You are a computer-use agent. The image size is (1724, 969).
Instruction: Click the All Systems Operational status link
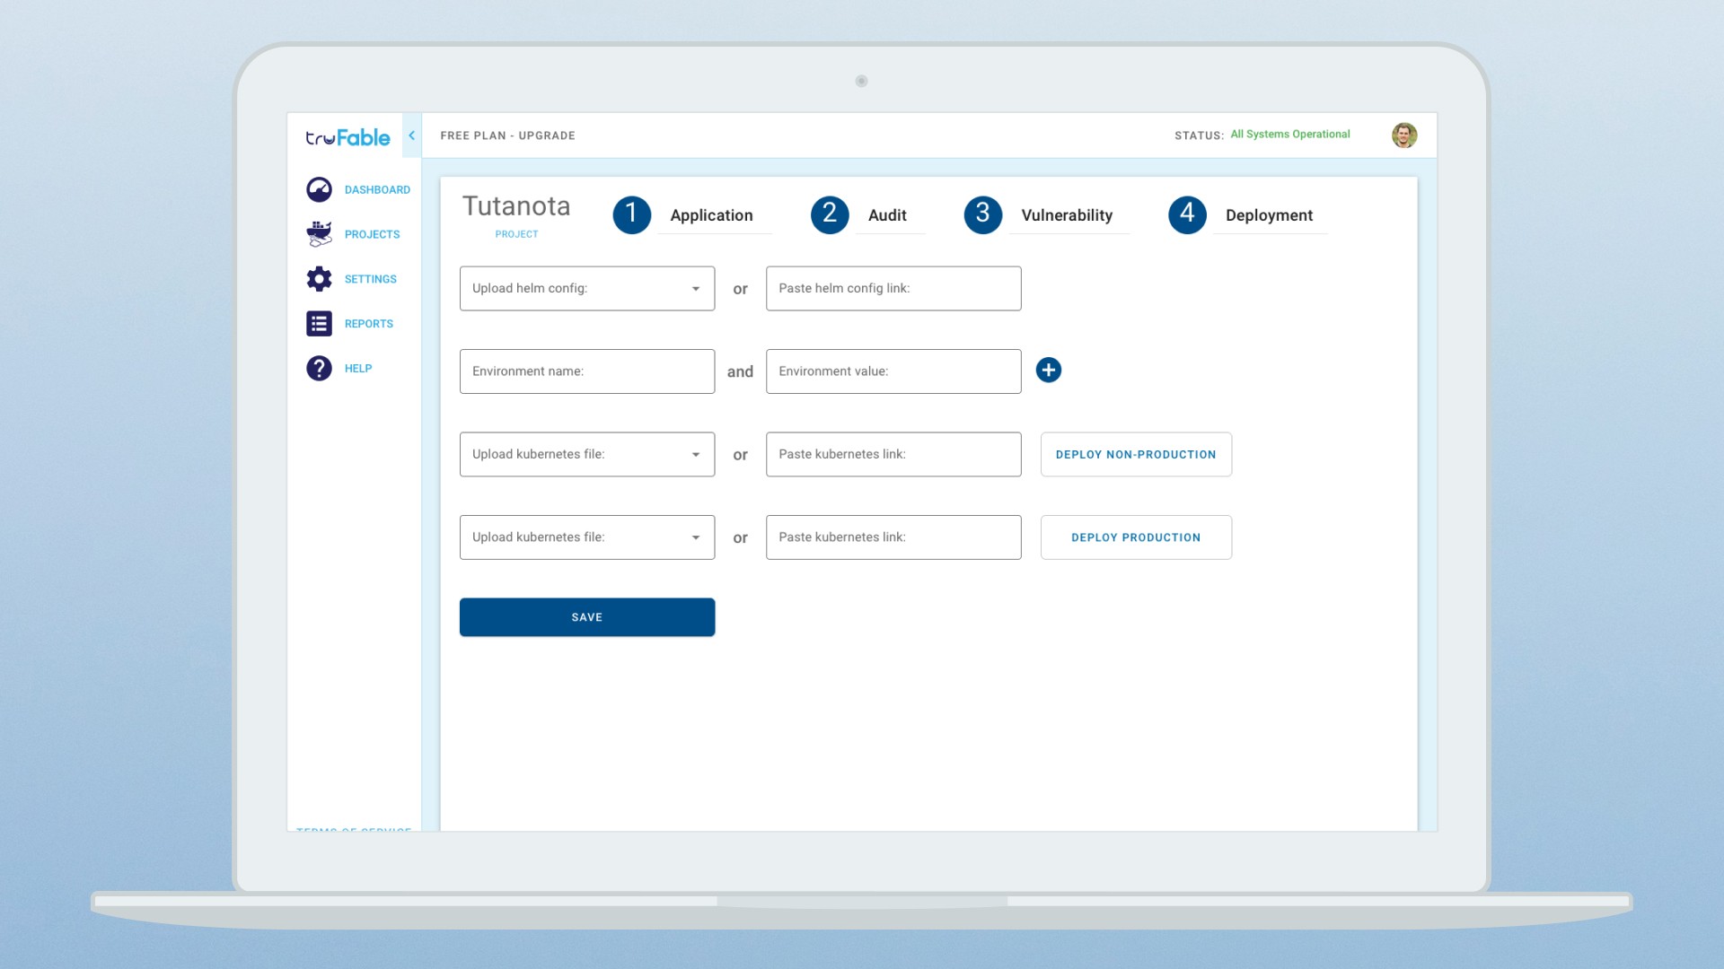(x=1289, y=135)
